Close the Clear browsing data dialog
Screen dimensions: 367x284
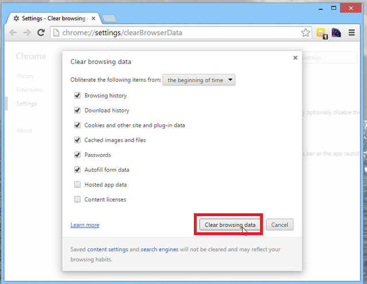295,57
